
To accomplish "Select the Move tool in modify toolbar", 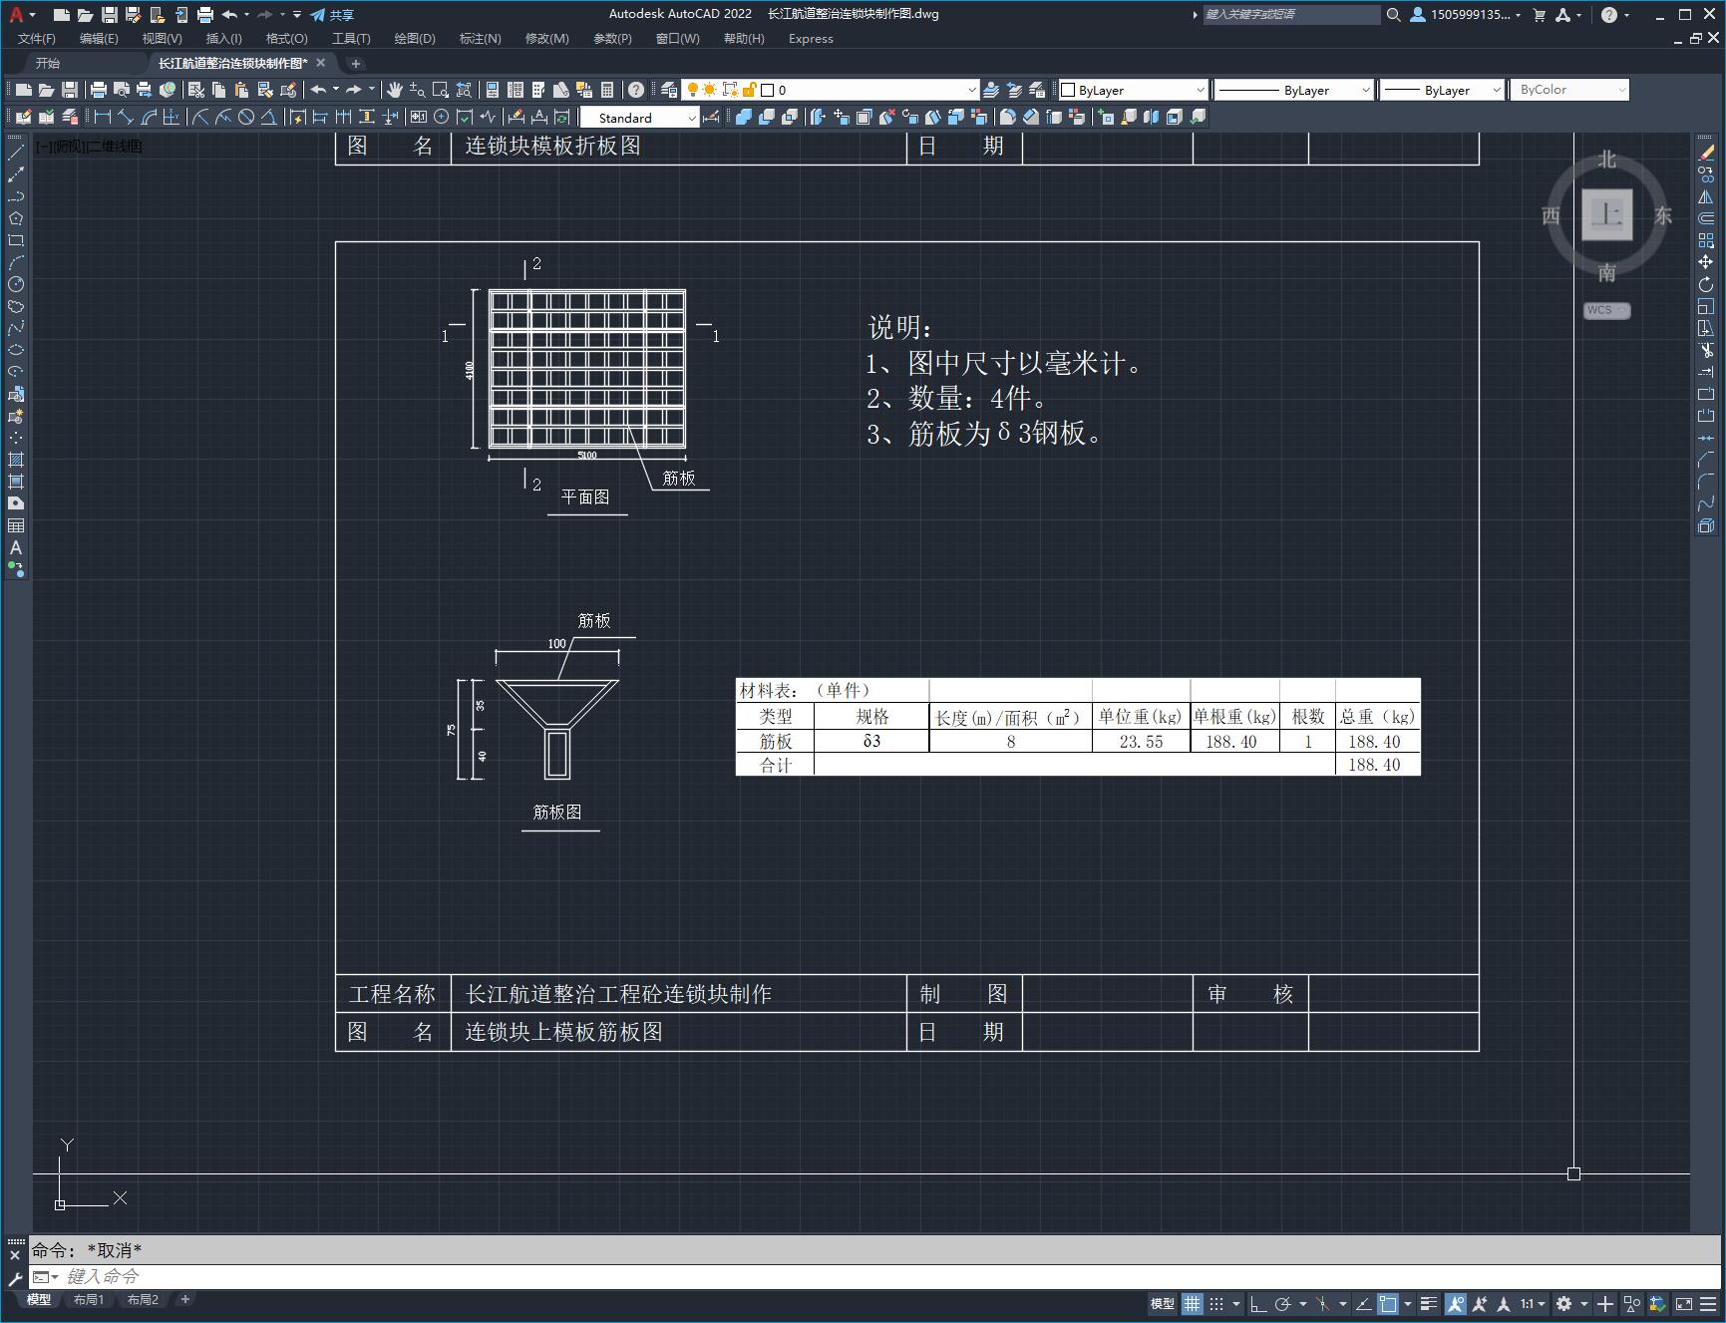I will (x=1706, y=262).
